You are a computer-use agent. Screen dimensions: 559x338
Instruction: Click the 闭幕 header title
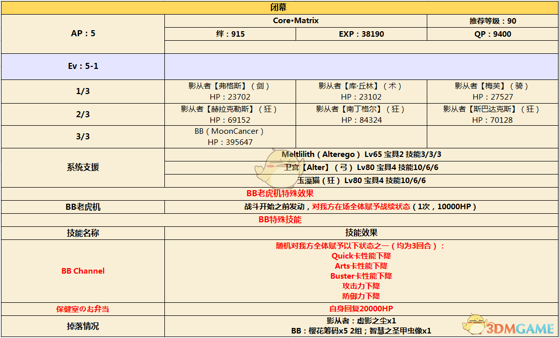[x=278, y=8]
